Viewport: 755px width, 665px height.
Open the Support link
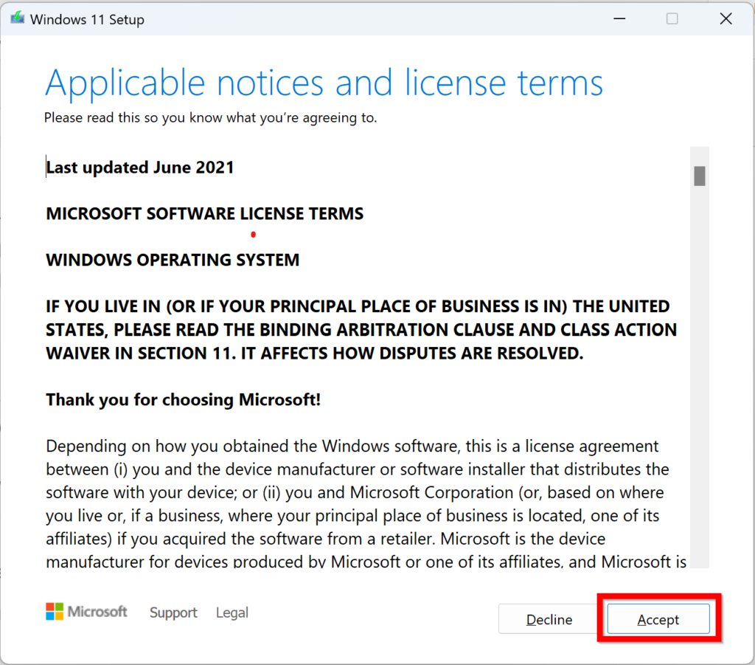[173, 613]
